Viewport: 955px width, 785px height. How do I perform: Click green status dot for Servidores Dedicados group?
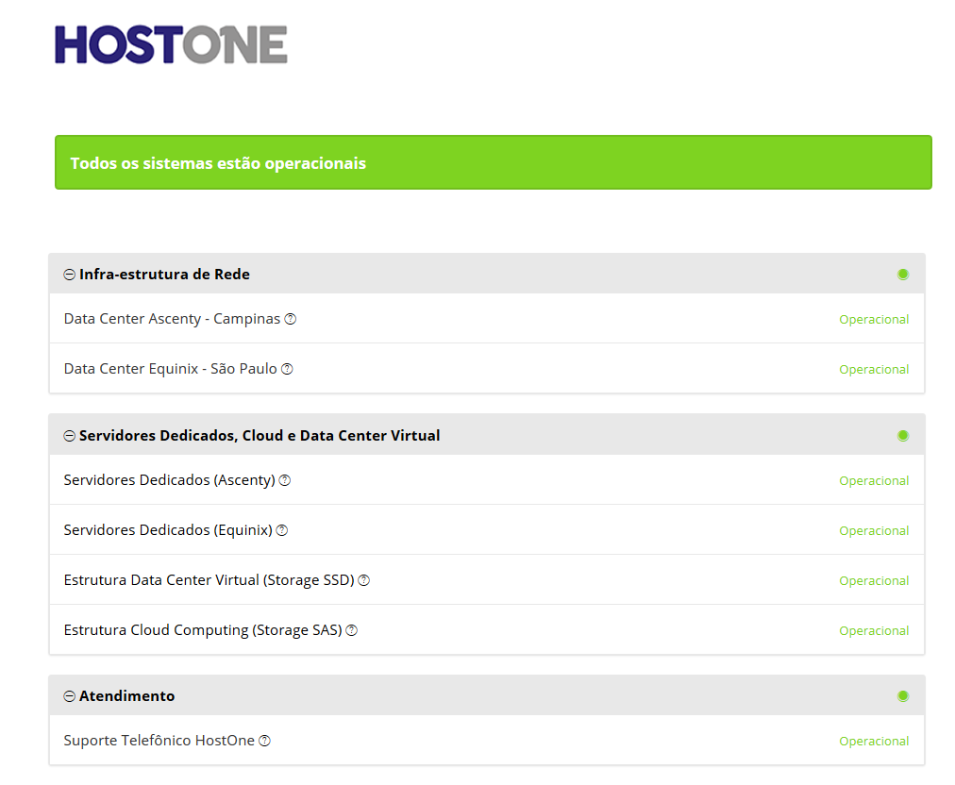903,436
